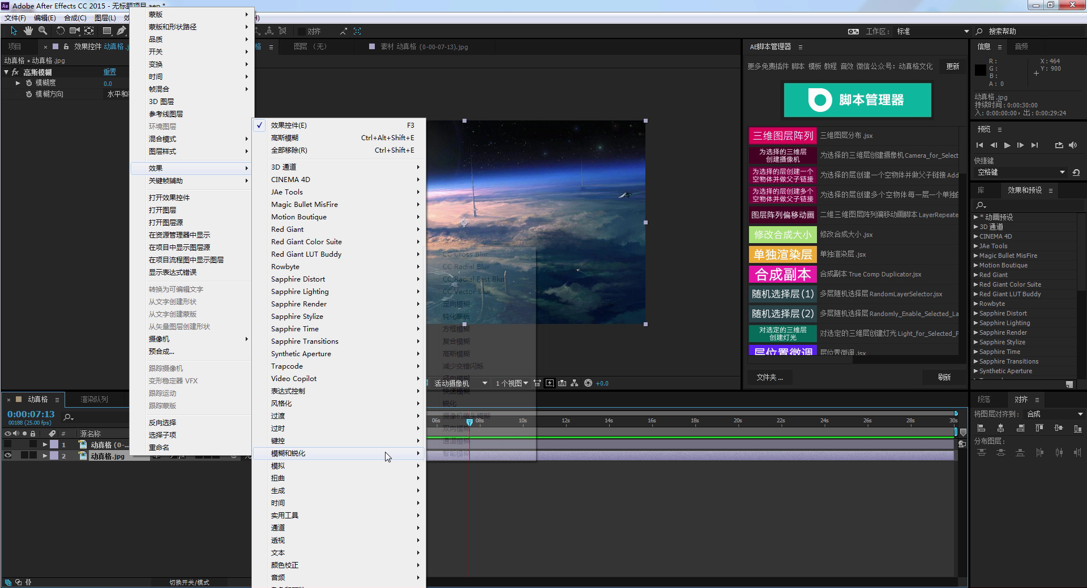Click 重置 link for 高斯模糊 effect

tap(110, 72)
